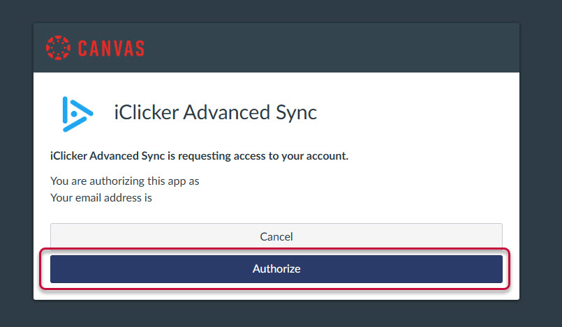Click the Authorize button
The image size is (562, 327).
click(276, 268)
